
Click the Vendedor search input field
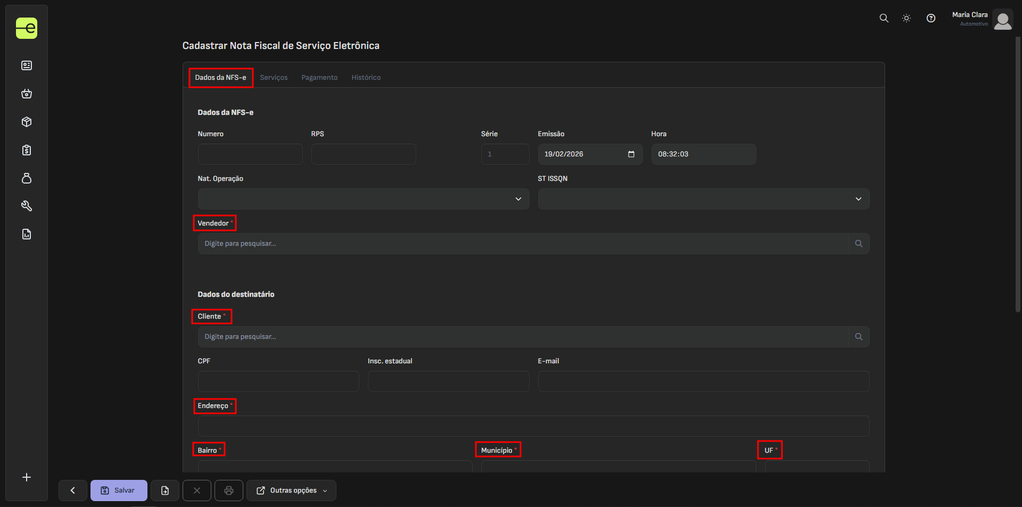click(523, 244)
